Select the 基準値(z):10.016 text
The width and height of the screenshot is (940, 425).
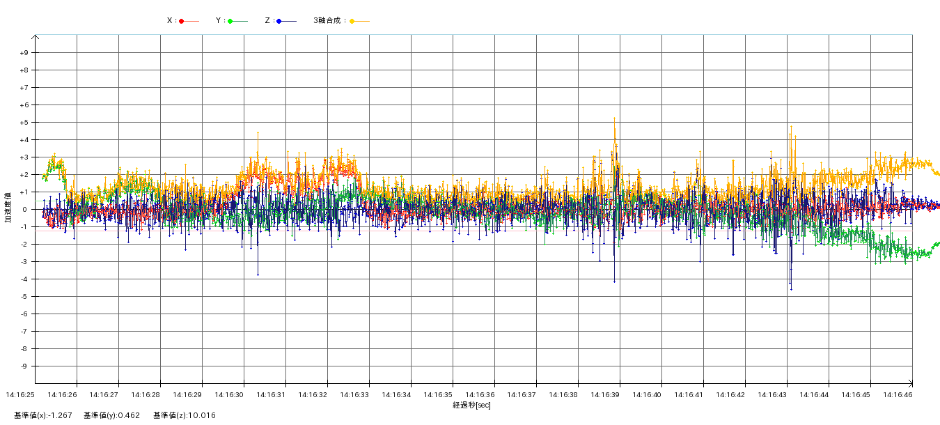pos(185,416)
